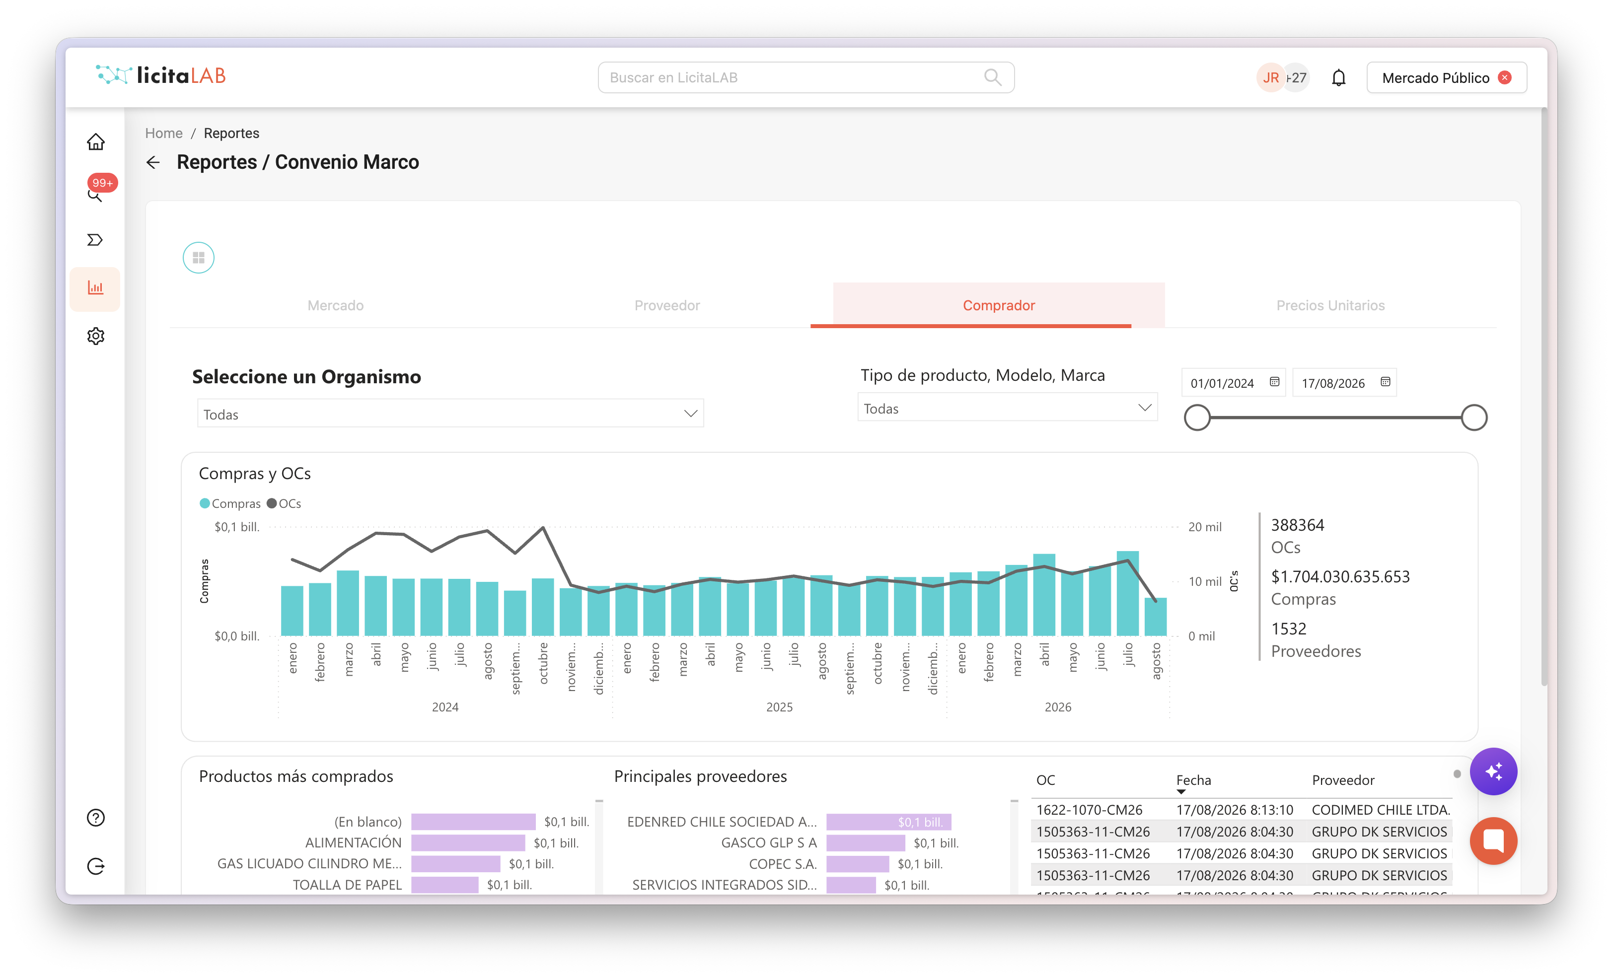This screenshot has width=1613, height=978.
Task: Open the settings gear in sidebar
Action: [x=95, y=336]
